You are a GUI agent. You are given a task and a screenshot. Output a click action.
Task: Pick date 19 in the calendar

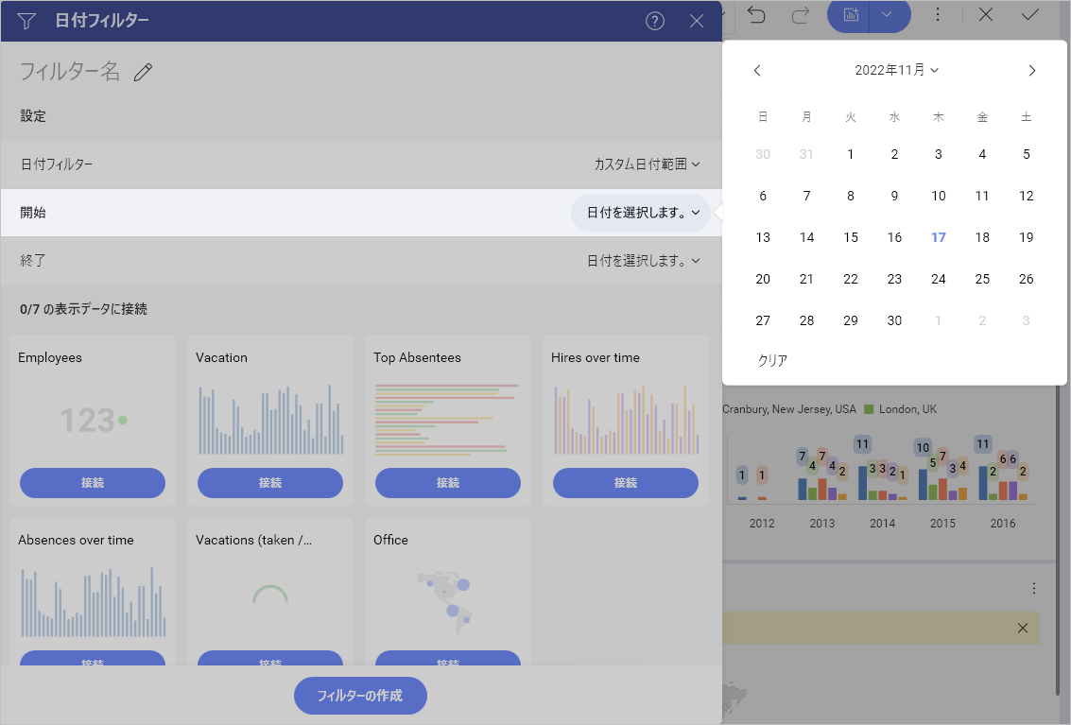(x=1026, y=237)
